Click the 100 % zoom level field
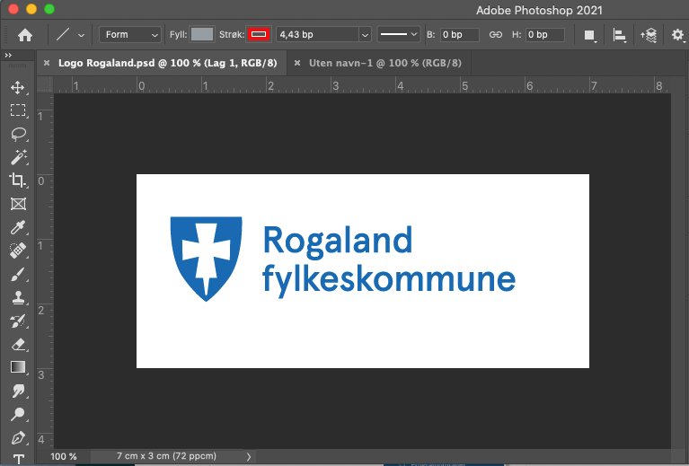The image size is (689, 466). [x=64, y=456]
